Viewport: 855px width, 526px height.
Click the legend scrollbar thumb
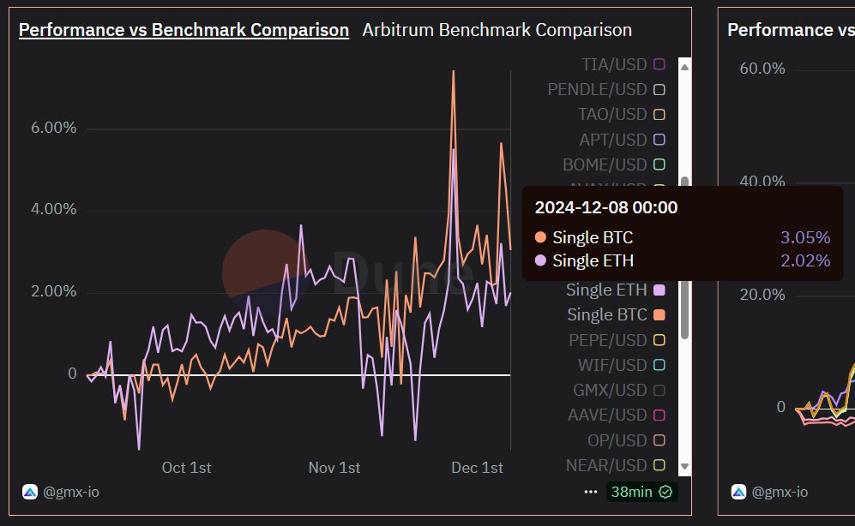coord(685,310)
